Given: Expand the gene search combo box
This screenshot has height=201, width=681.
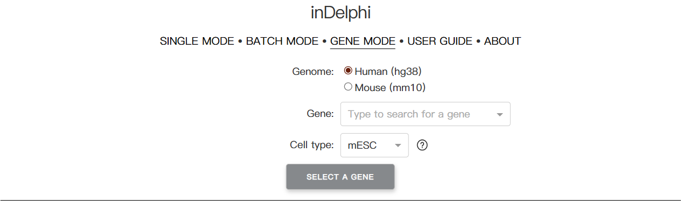Looking at the screenshot, I should click(x=426, y=114).
